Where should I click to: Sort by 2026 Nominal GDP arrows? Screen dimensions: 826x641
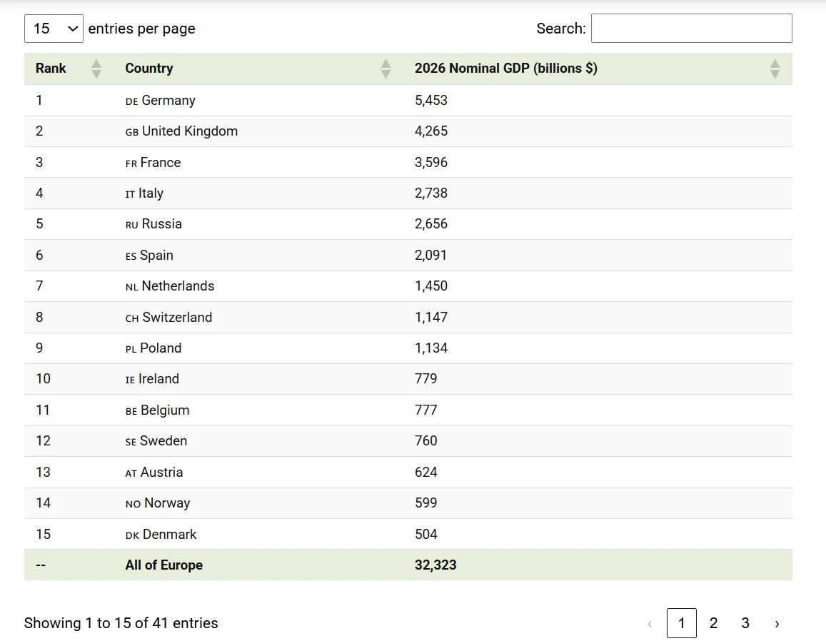[775, 69]
